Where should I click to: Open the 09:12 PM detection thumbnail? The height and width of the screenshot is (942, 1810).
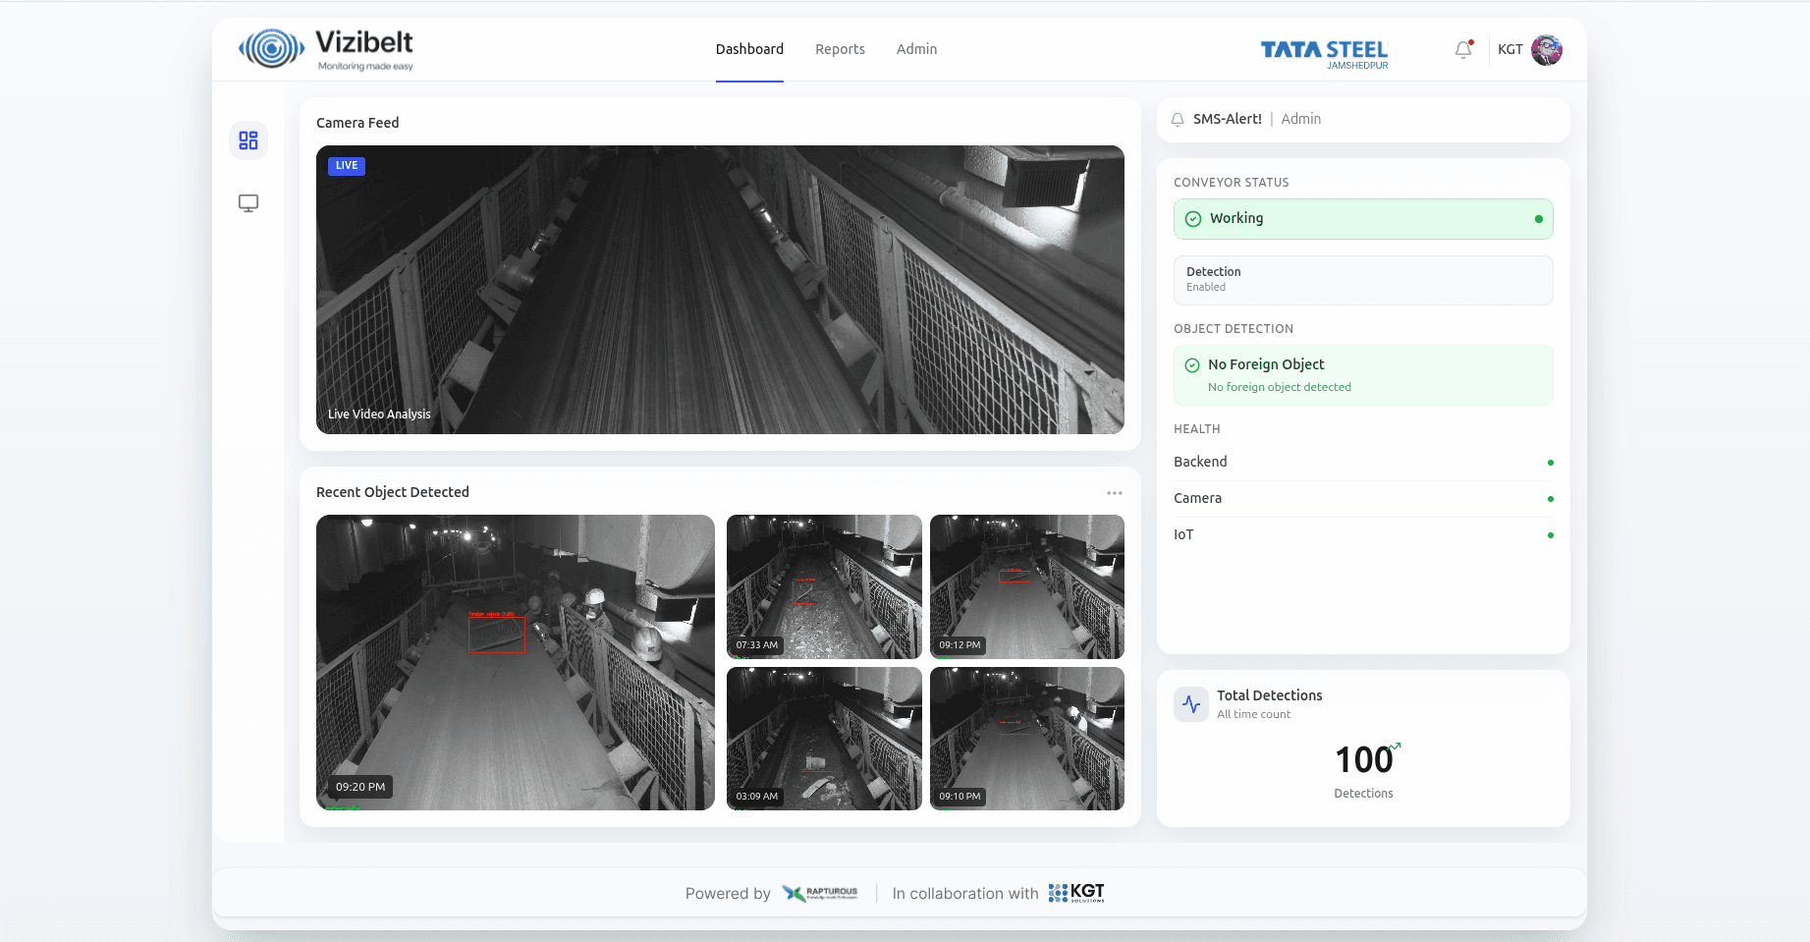coord(1027,586)
